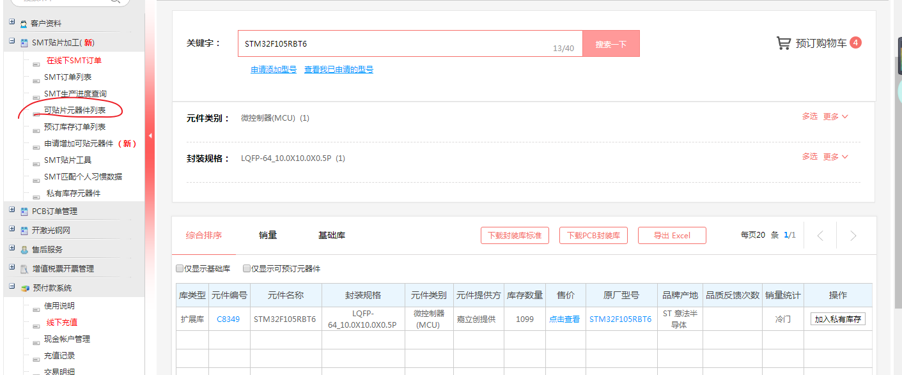
Task: Enable 仅显示基础库 checkbox
Action: pyautogui.click(x=180, y=269)
